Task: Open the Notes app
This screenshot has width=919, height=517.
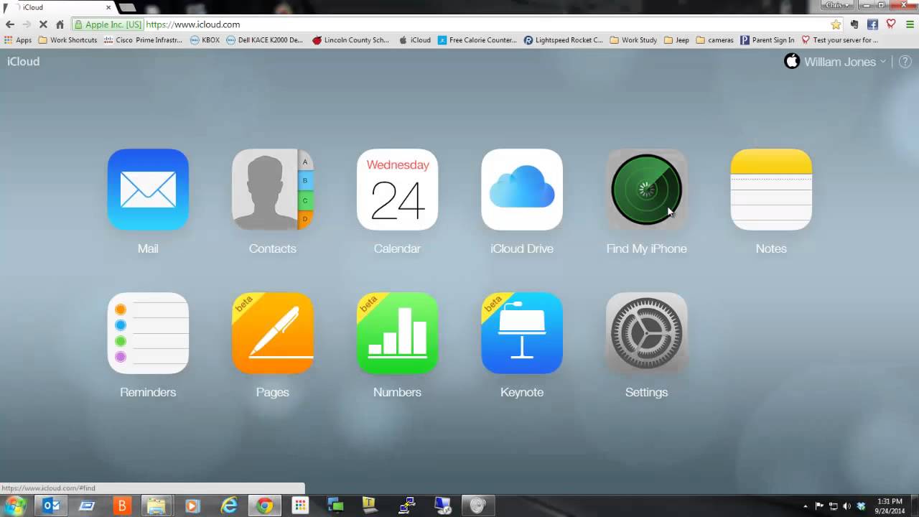Action: pyautogui.click(x=771, y=190)
